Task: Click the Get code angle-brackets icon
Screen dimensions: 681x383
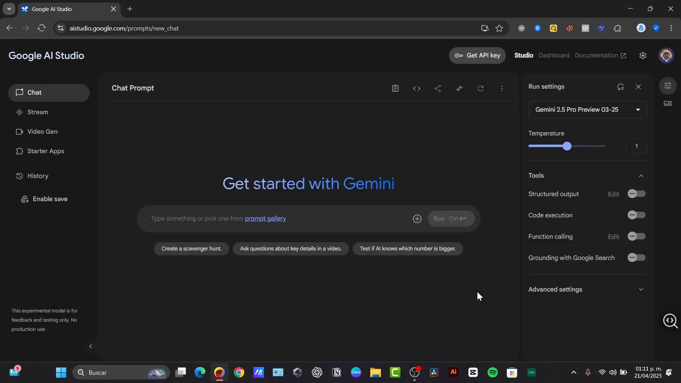Action: 417,88
